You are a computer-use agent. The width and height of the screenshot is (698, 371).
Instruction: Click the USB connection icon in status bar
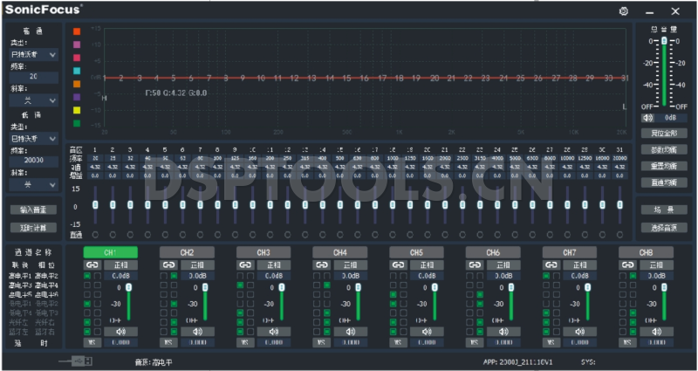[76, 361]
